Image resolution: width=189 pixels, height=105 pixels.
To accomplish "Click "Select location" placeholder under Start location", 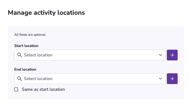I will [38, 55].
